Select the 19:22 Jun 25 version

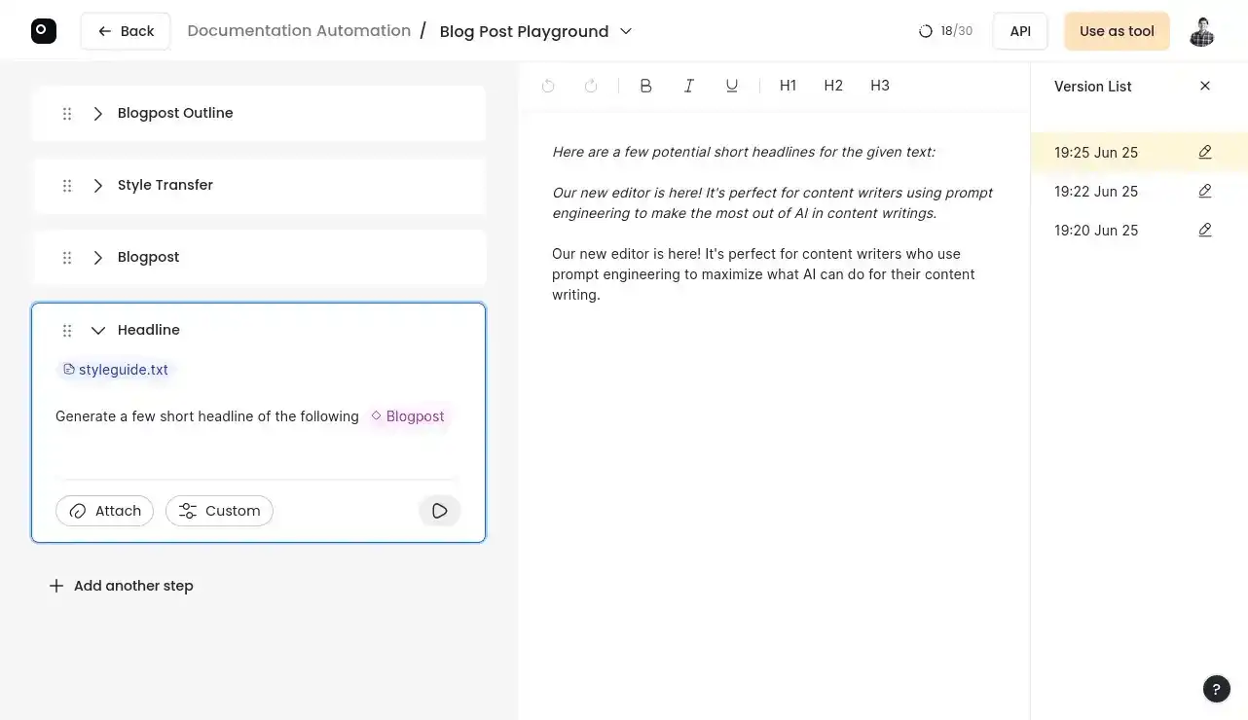[x=1096, y=192]
